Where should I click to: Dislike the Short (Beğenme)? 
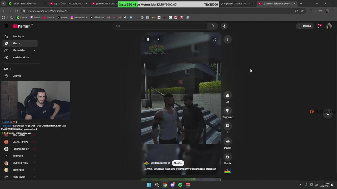coord(228,111)
